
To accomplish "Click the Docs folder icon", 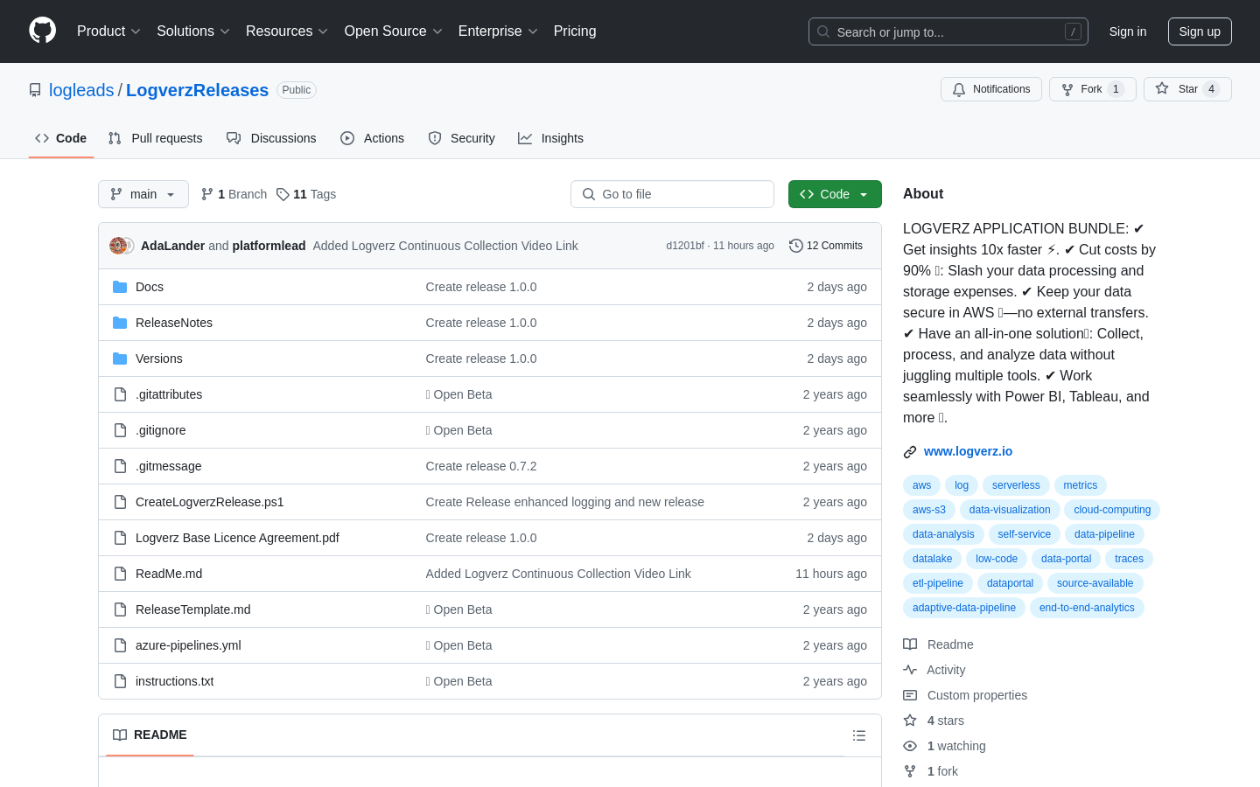I will point(120,287).
